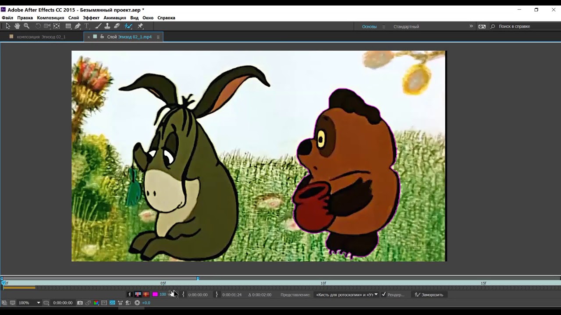The height and width of the screenshot is (315, 561).
Task: Open the Правка menu
Action: (x=25, y=18)
